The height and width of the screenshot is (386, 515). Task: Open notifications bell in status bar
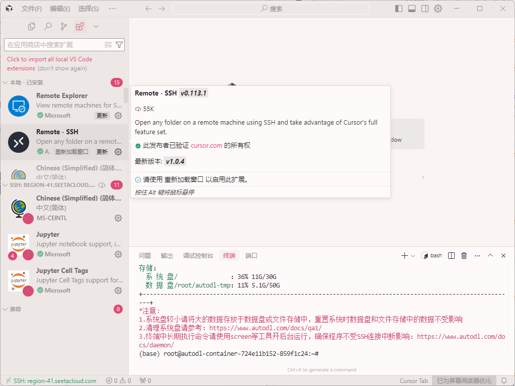pos(504,381)
